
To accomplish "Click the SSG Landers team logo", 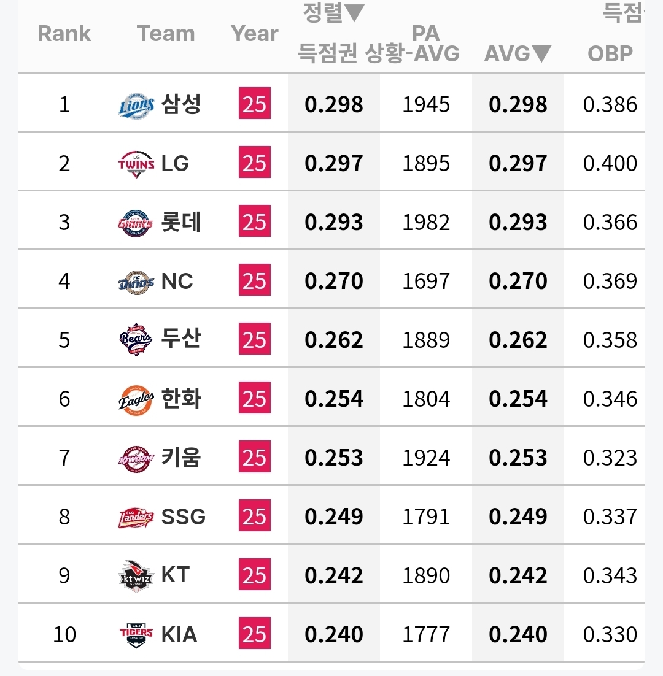I will coord(136,517).
